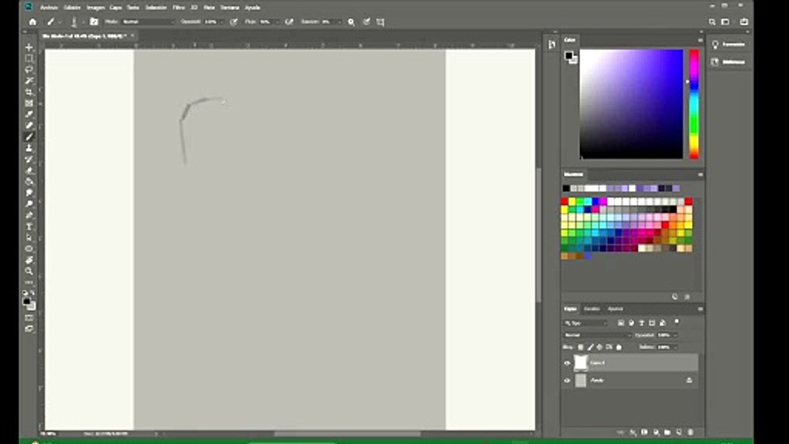Select the Move tool
Image resolution: width=789 pixels, height=444 pixels.
coord(29,47)
